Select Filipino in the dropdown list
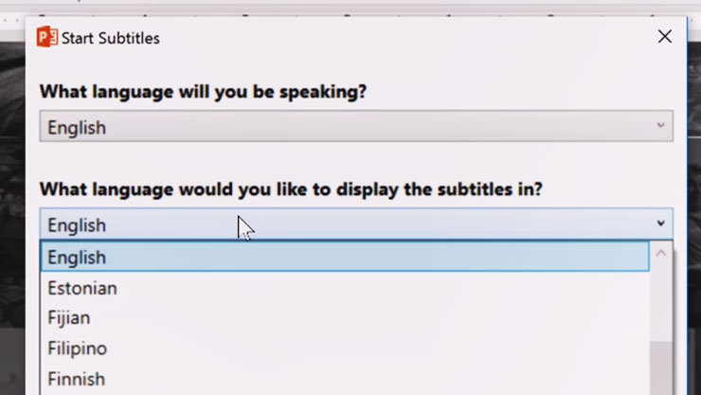701x395 pixels. (77, 349)
